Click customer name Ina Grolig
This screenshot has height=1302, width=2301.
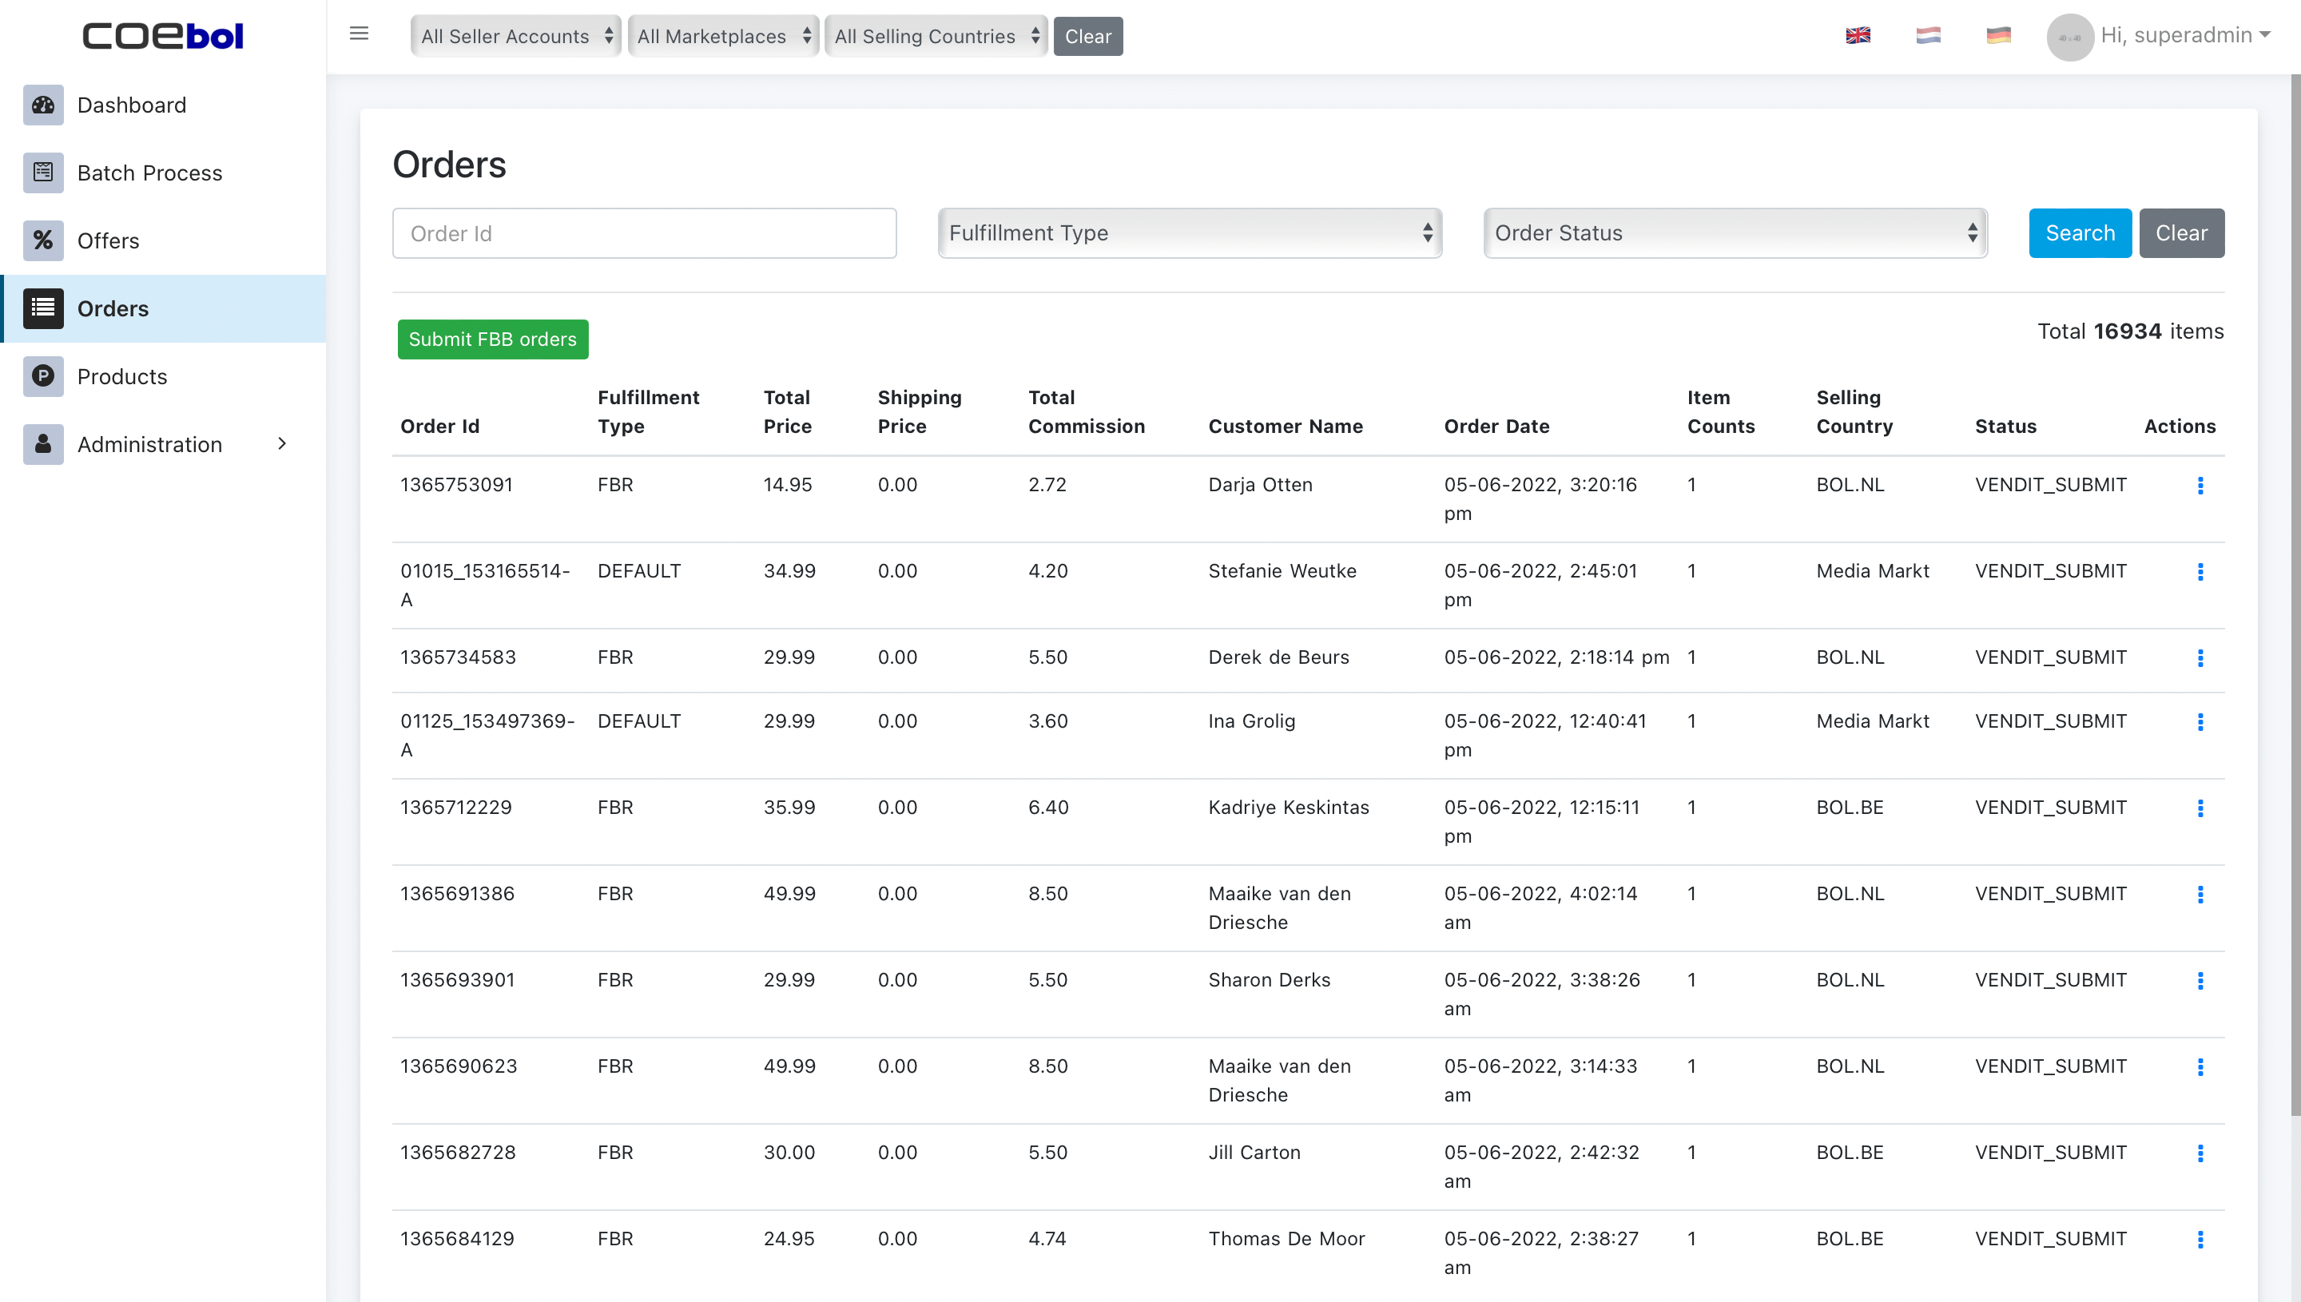[x=1251, y=720]
